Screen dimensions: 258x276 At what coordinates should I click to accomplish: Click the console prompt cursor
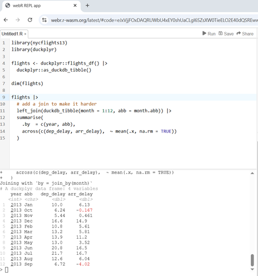coord(7,270)
